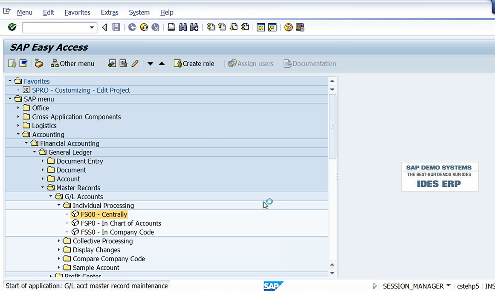Click the red Cancel icon
Image resolution: width=495 pixels, height=291 pixels.
coord(155,27)
